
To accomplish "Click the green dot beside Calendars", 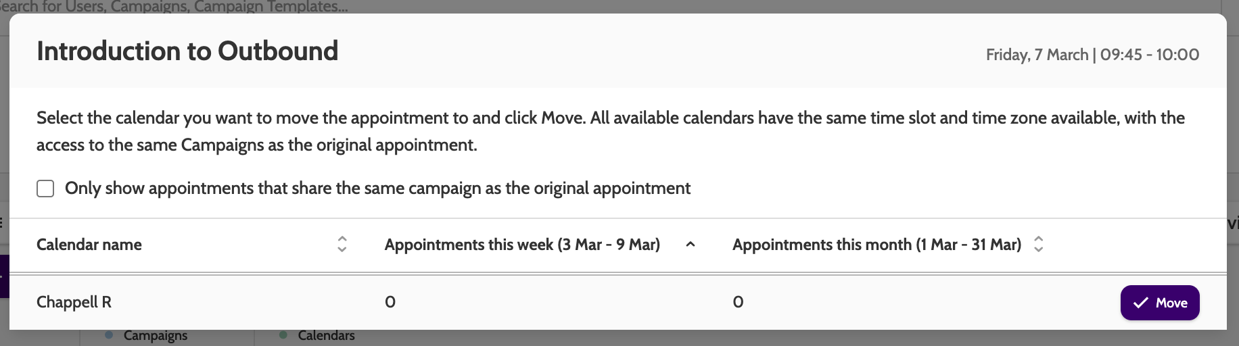I will click(283, 335).
